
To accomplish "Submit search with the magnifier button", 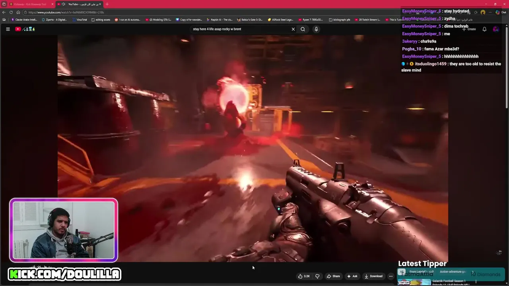I will 303,29.
